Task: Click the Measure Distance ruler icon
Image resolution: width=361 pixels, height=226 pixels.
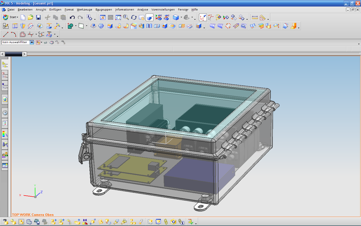Action: tap(255, 17)
